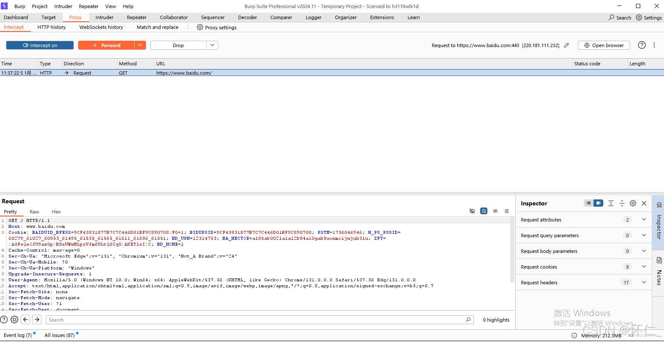Open Inspector settings gear
The height and width of the screenshot is (342, 664).
click(x=633, y=203)
